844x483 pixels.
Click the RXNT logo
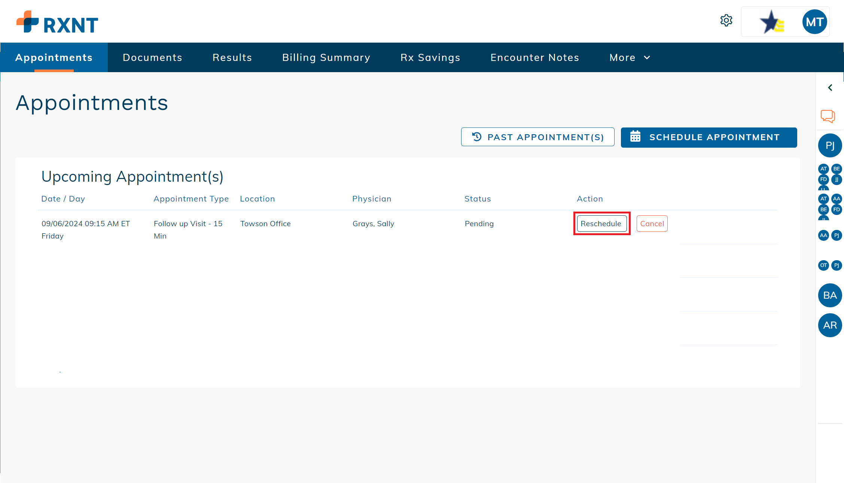click(57, 22)
